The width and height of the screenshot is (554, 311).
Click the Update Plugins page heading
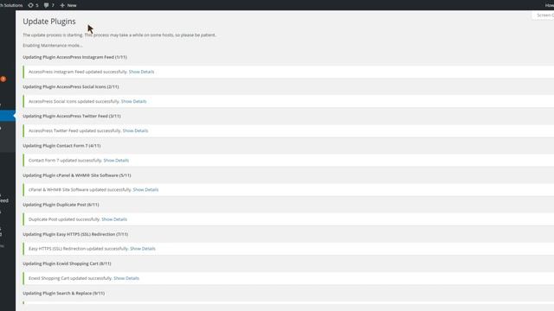pos(49,21)
